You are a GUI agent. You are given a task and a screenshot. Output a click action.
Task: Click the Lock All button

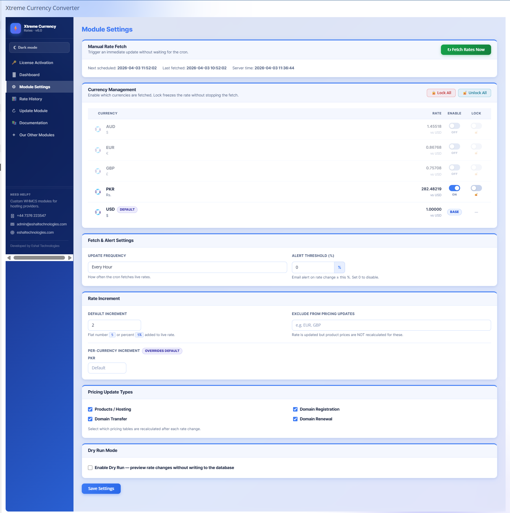(441, 93)
